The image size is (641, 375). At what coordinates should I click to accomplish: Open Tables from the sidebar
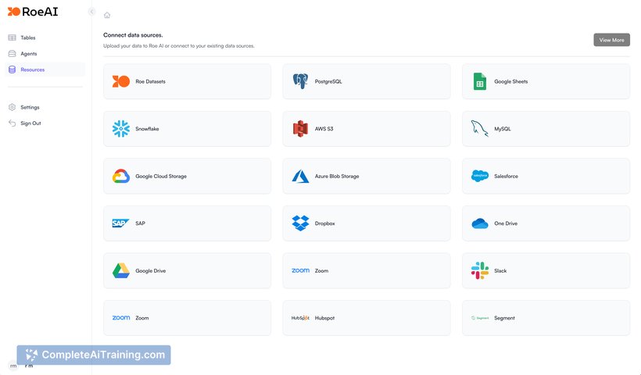point(28,37)
